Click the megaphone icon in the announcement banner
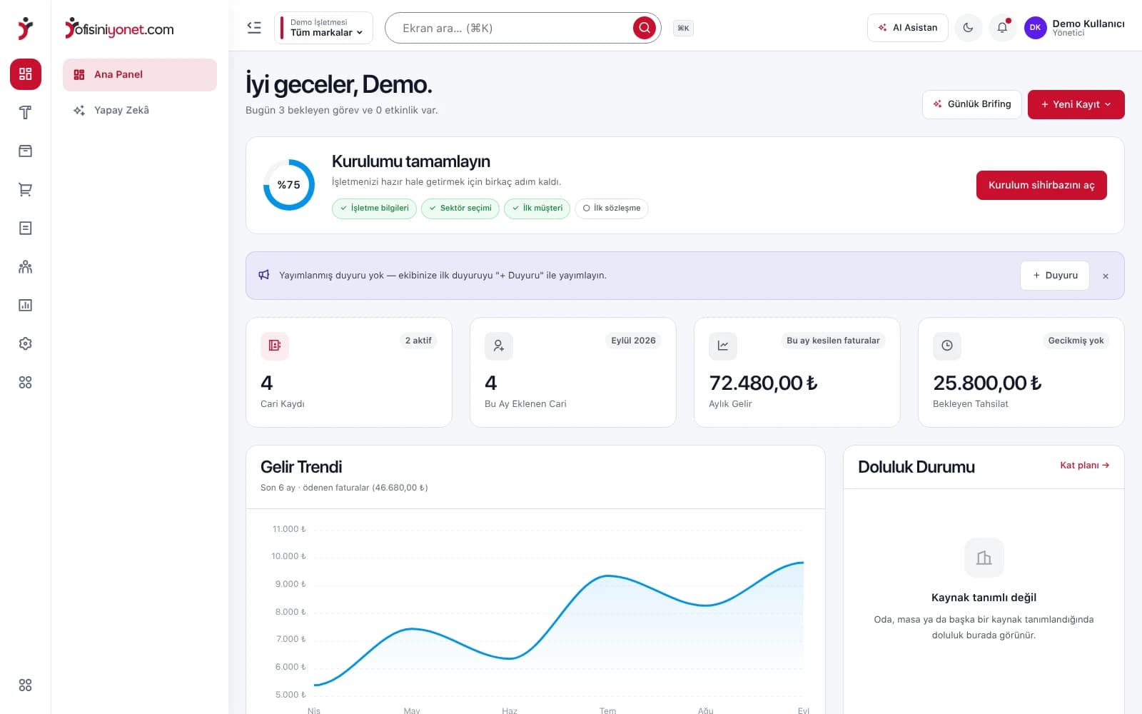The height and width of the screenshot is (714, 1142). [264, 275]
